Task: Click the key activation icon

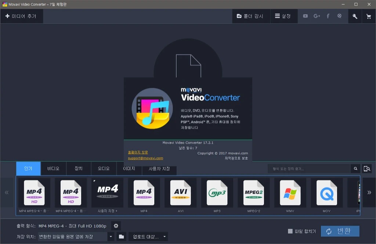Action: pyautogui.click(x=355, y=16)
